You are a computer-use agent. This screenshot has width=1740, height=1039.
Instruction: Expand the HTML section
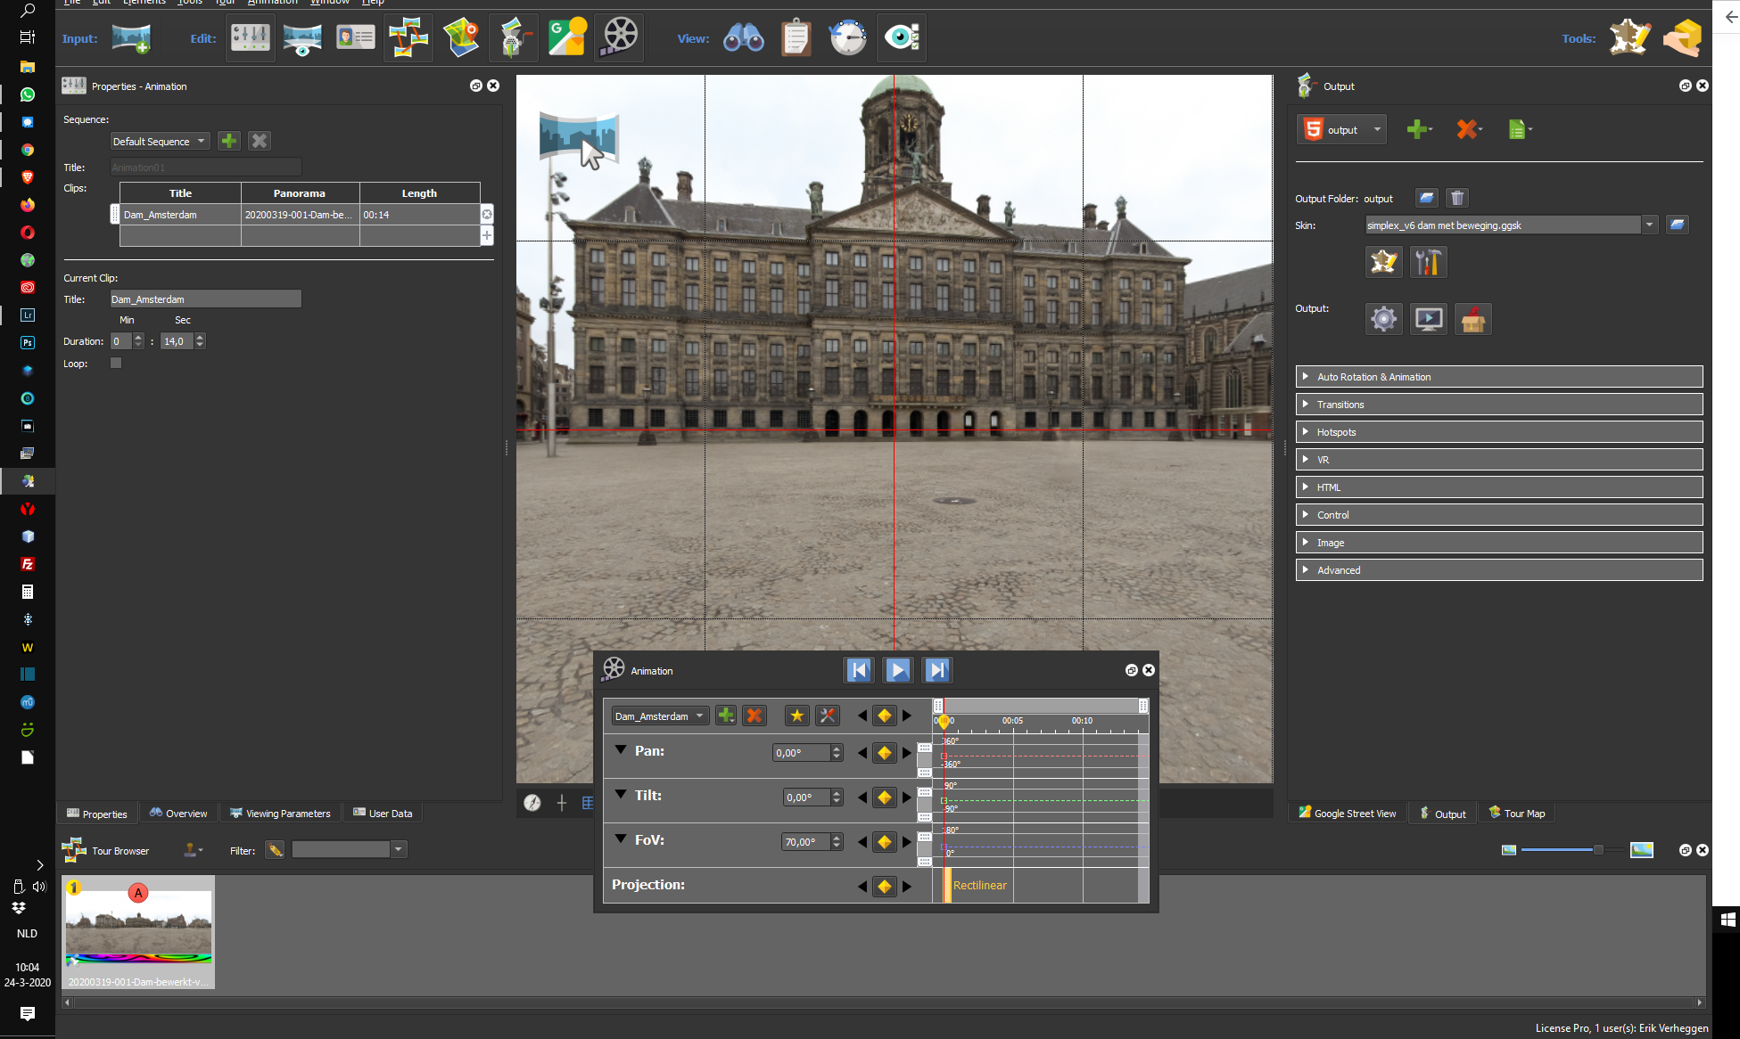pyautogui.click(x=1499, y=487)
